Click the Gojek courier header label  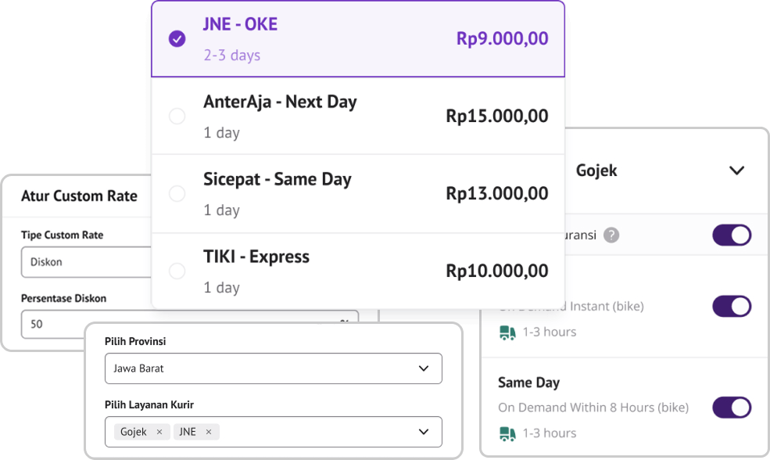coord(596,171)
